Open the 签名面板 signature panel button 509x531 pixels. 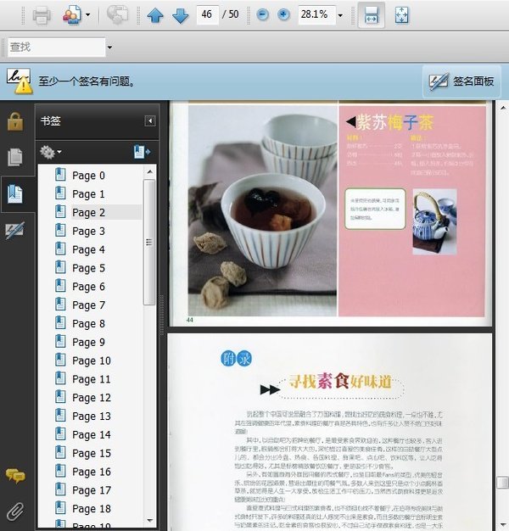point(463,81)
